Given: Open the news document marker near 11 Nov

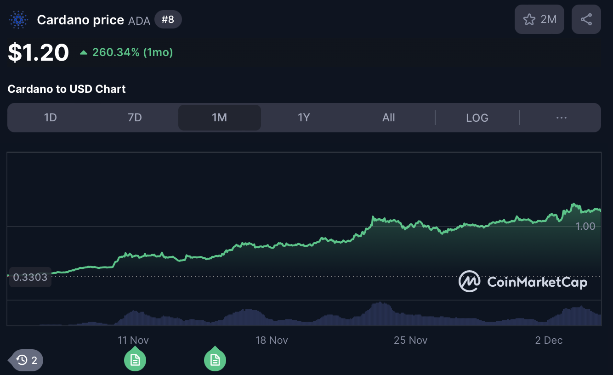Looking at the screenshot, I should (x=135, y=359).
